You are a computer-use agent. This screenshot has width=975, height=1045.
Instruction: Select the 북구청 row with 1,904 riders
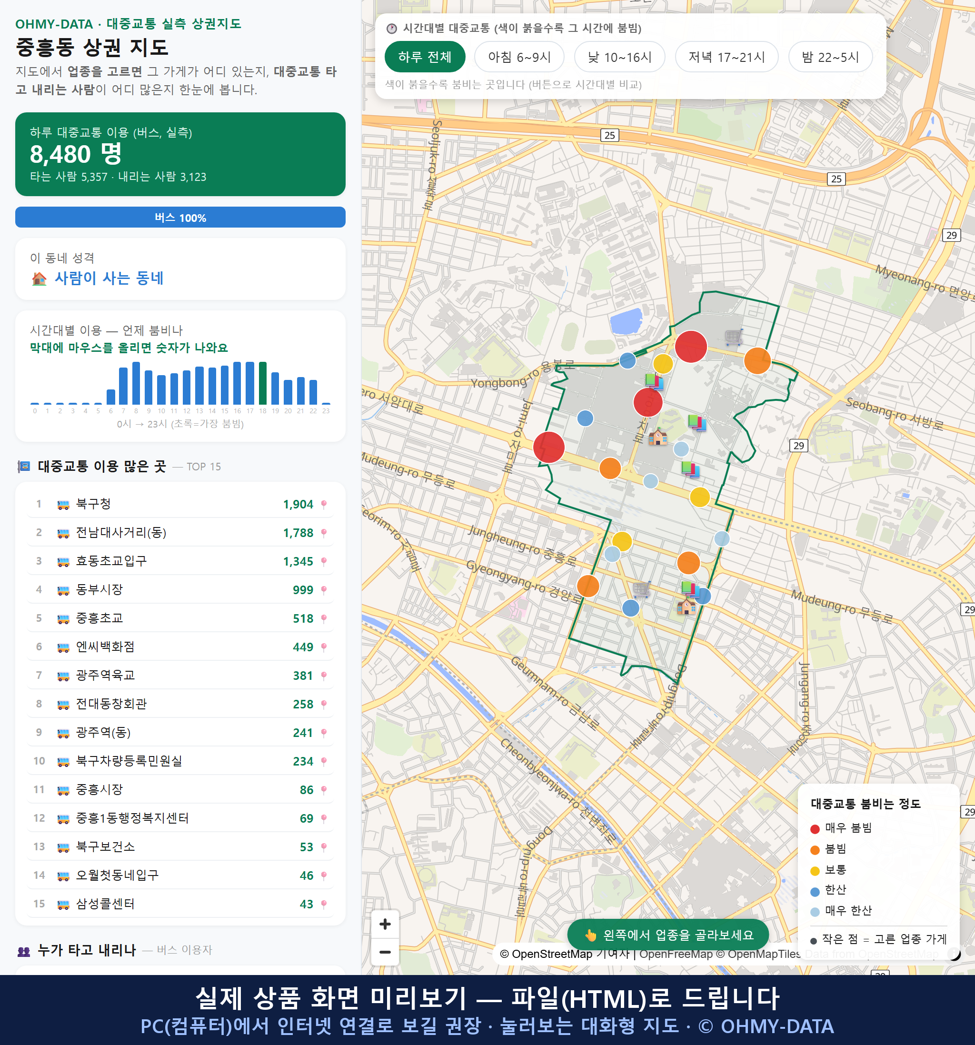coord(180,504)
